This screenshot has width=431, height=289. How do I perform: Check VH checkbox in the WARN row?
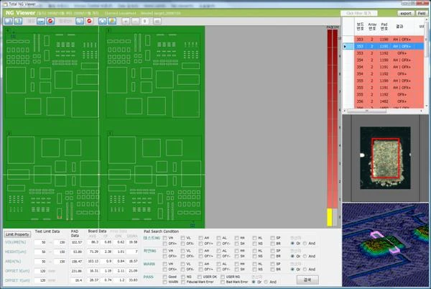click(x=164, y=264)
